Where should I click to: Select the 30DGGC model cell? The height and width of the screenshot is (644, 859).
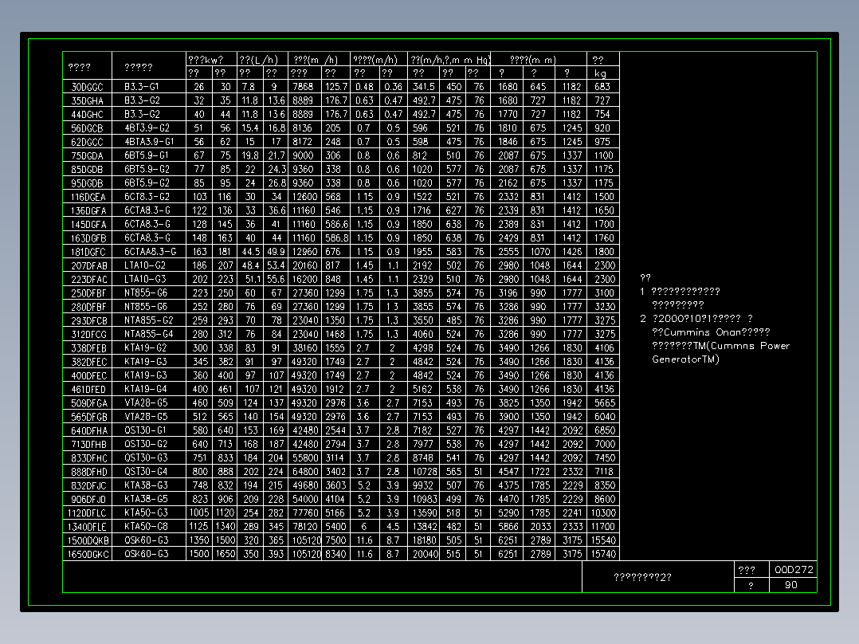tap(87, 87)
